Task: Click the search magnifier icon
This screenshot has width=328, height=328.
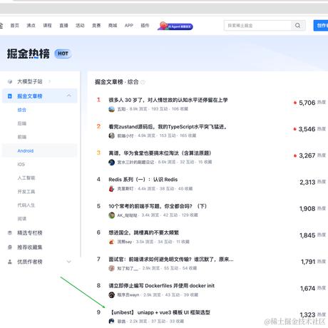Action: click(x=297, y=26)
